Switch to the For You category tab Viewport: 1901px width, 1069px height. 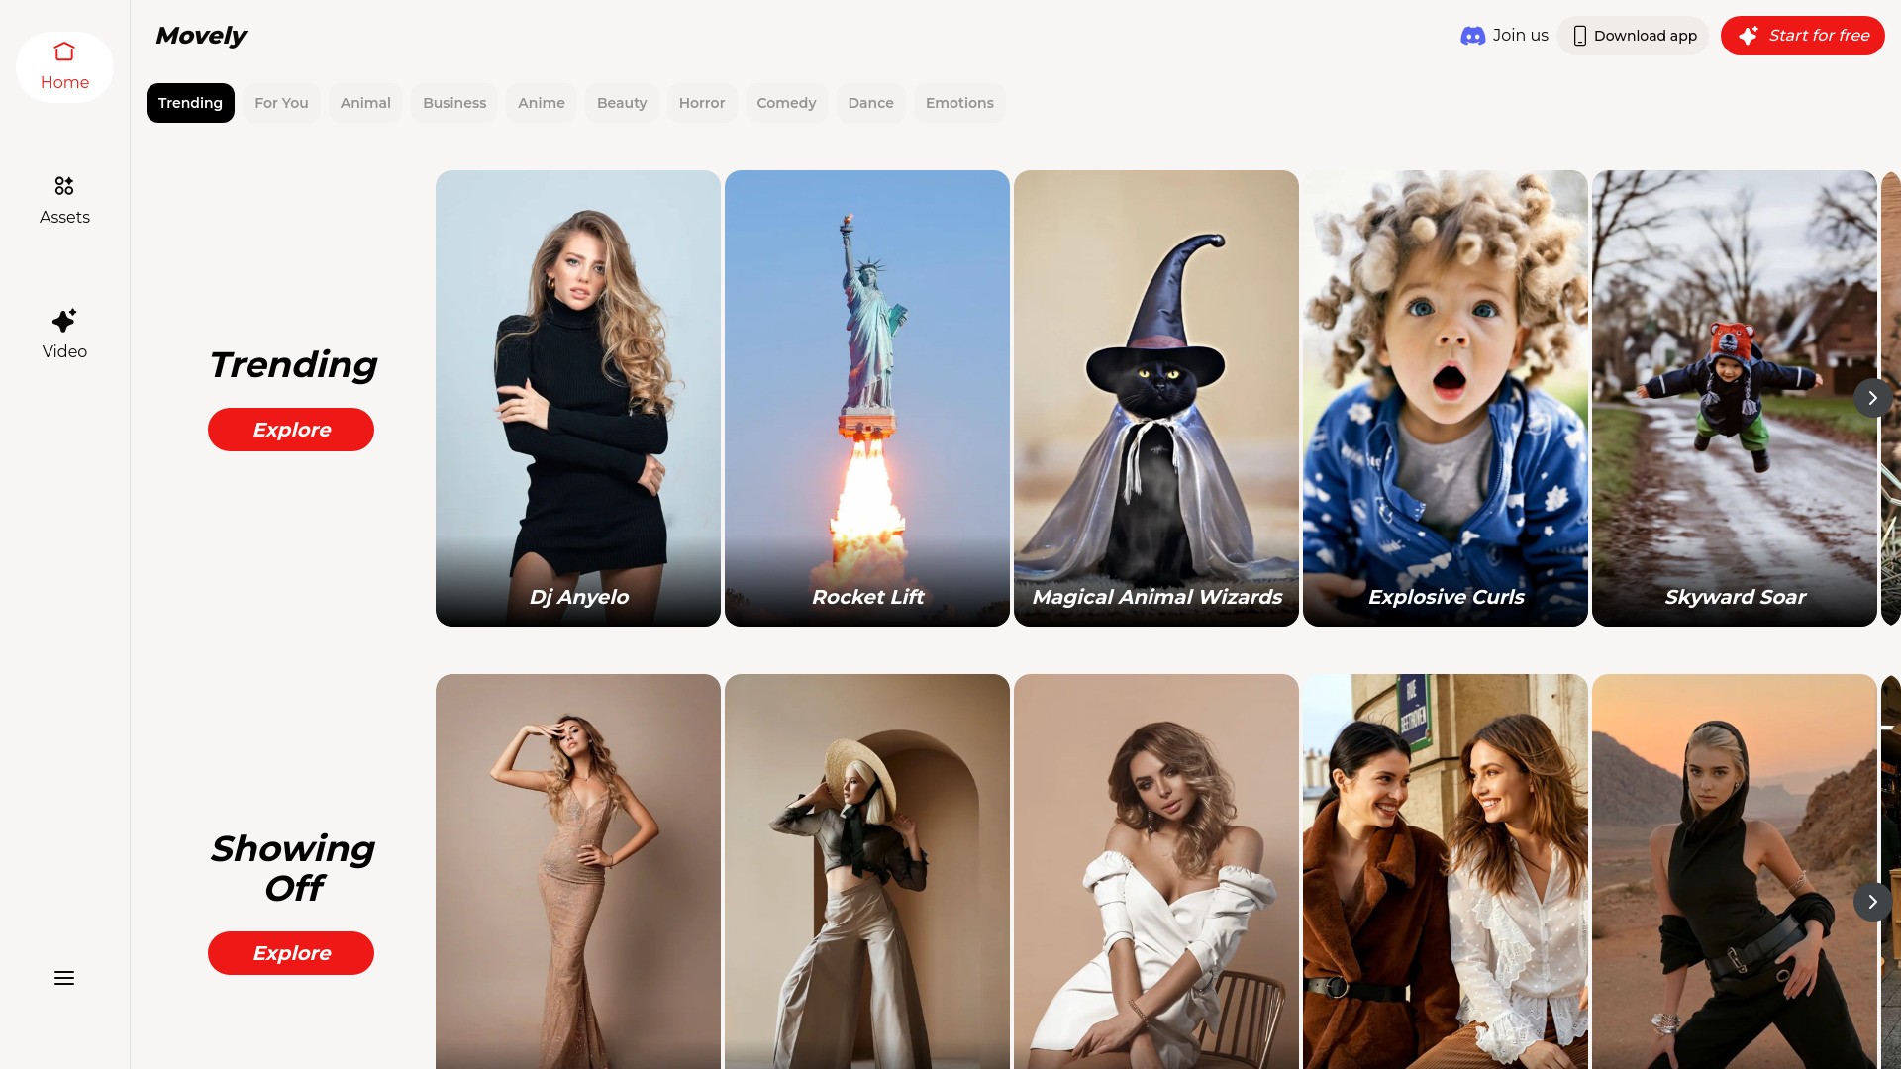coord(281,103)
